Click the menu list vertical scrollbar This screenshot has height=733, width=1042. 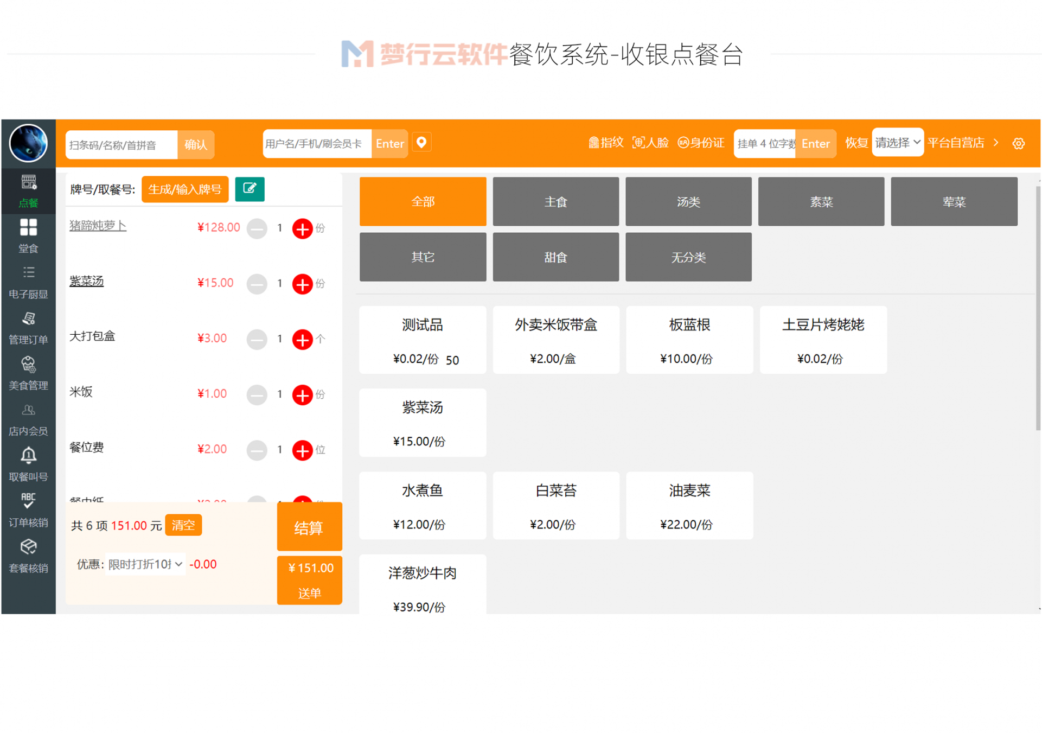1037,308
